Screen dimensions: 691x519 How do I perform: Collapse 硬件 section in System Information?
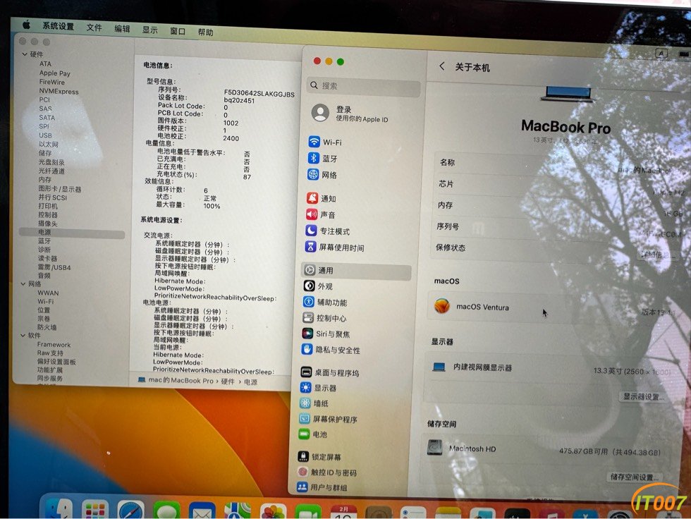click(x=25, y=54)
